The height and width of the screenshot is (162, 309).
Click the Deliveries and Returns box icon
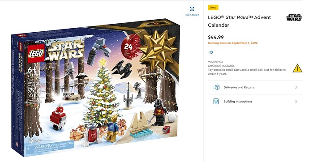[216, 87]
